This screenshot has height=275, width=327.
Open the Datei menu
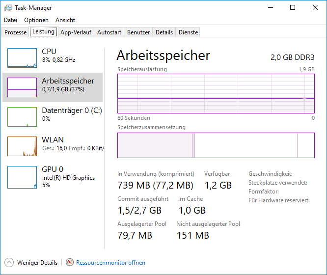coord(10,20)
